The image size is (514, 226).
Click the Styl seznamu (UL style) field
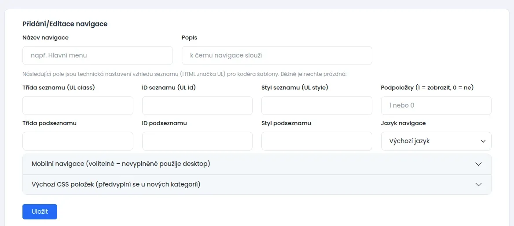pyautogui.click(x=317, y=106)
